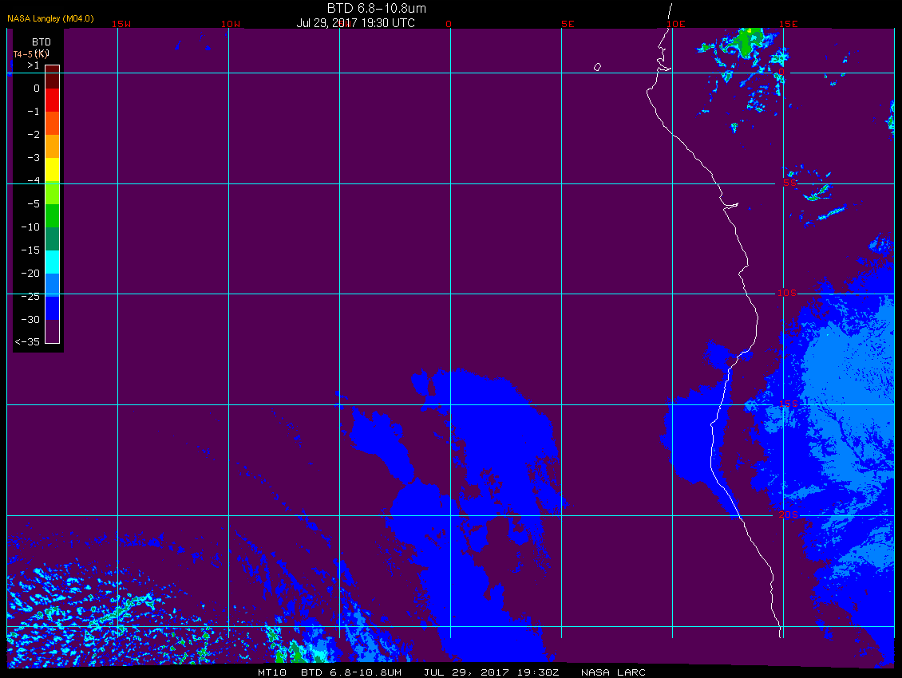Click the '15E' longitude label
The width and height of the screenshot is (902, 678).
[788, 24]
